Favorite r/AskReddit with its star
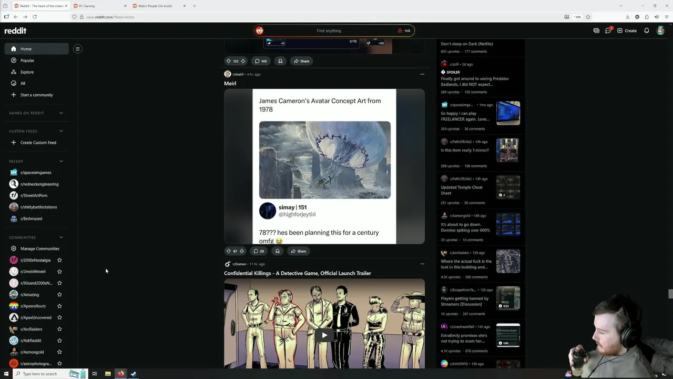 [59, 341]
